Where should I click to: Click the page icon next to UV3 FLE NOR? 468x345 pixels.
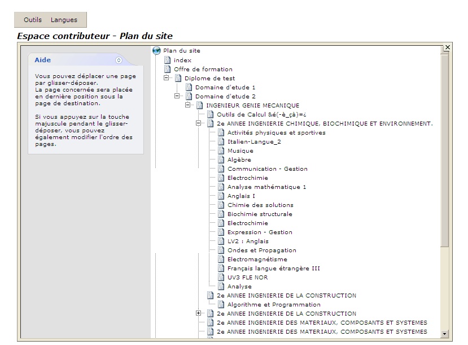coord(221,277)
